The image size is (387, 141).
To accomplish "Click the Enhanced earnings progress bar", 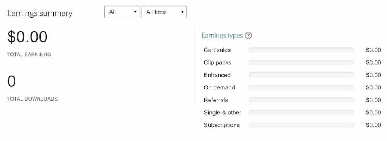I will pos(301,75).
